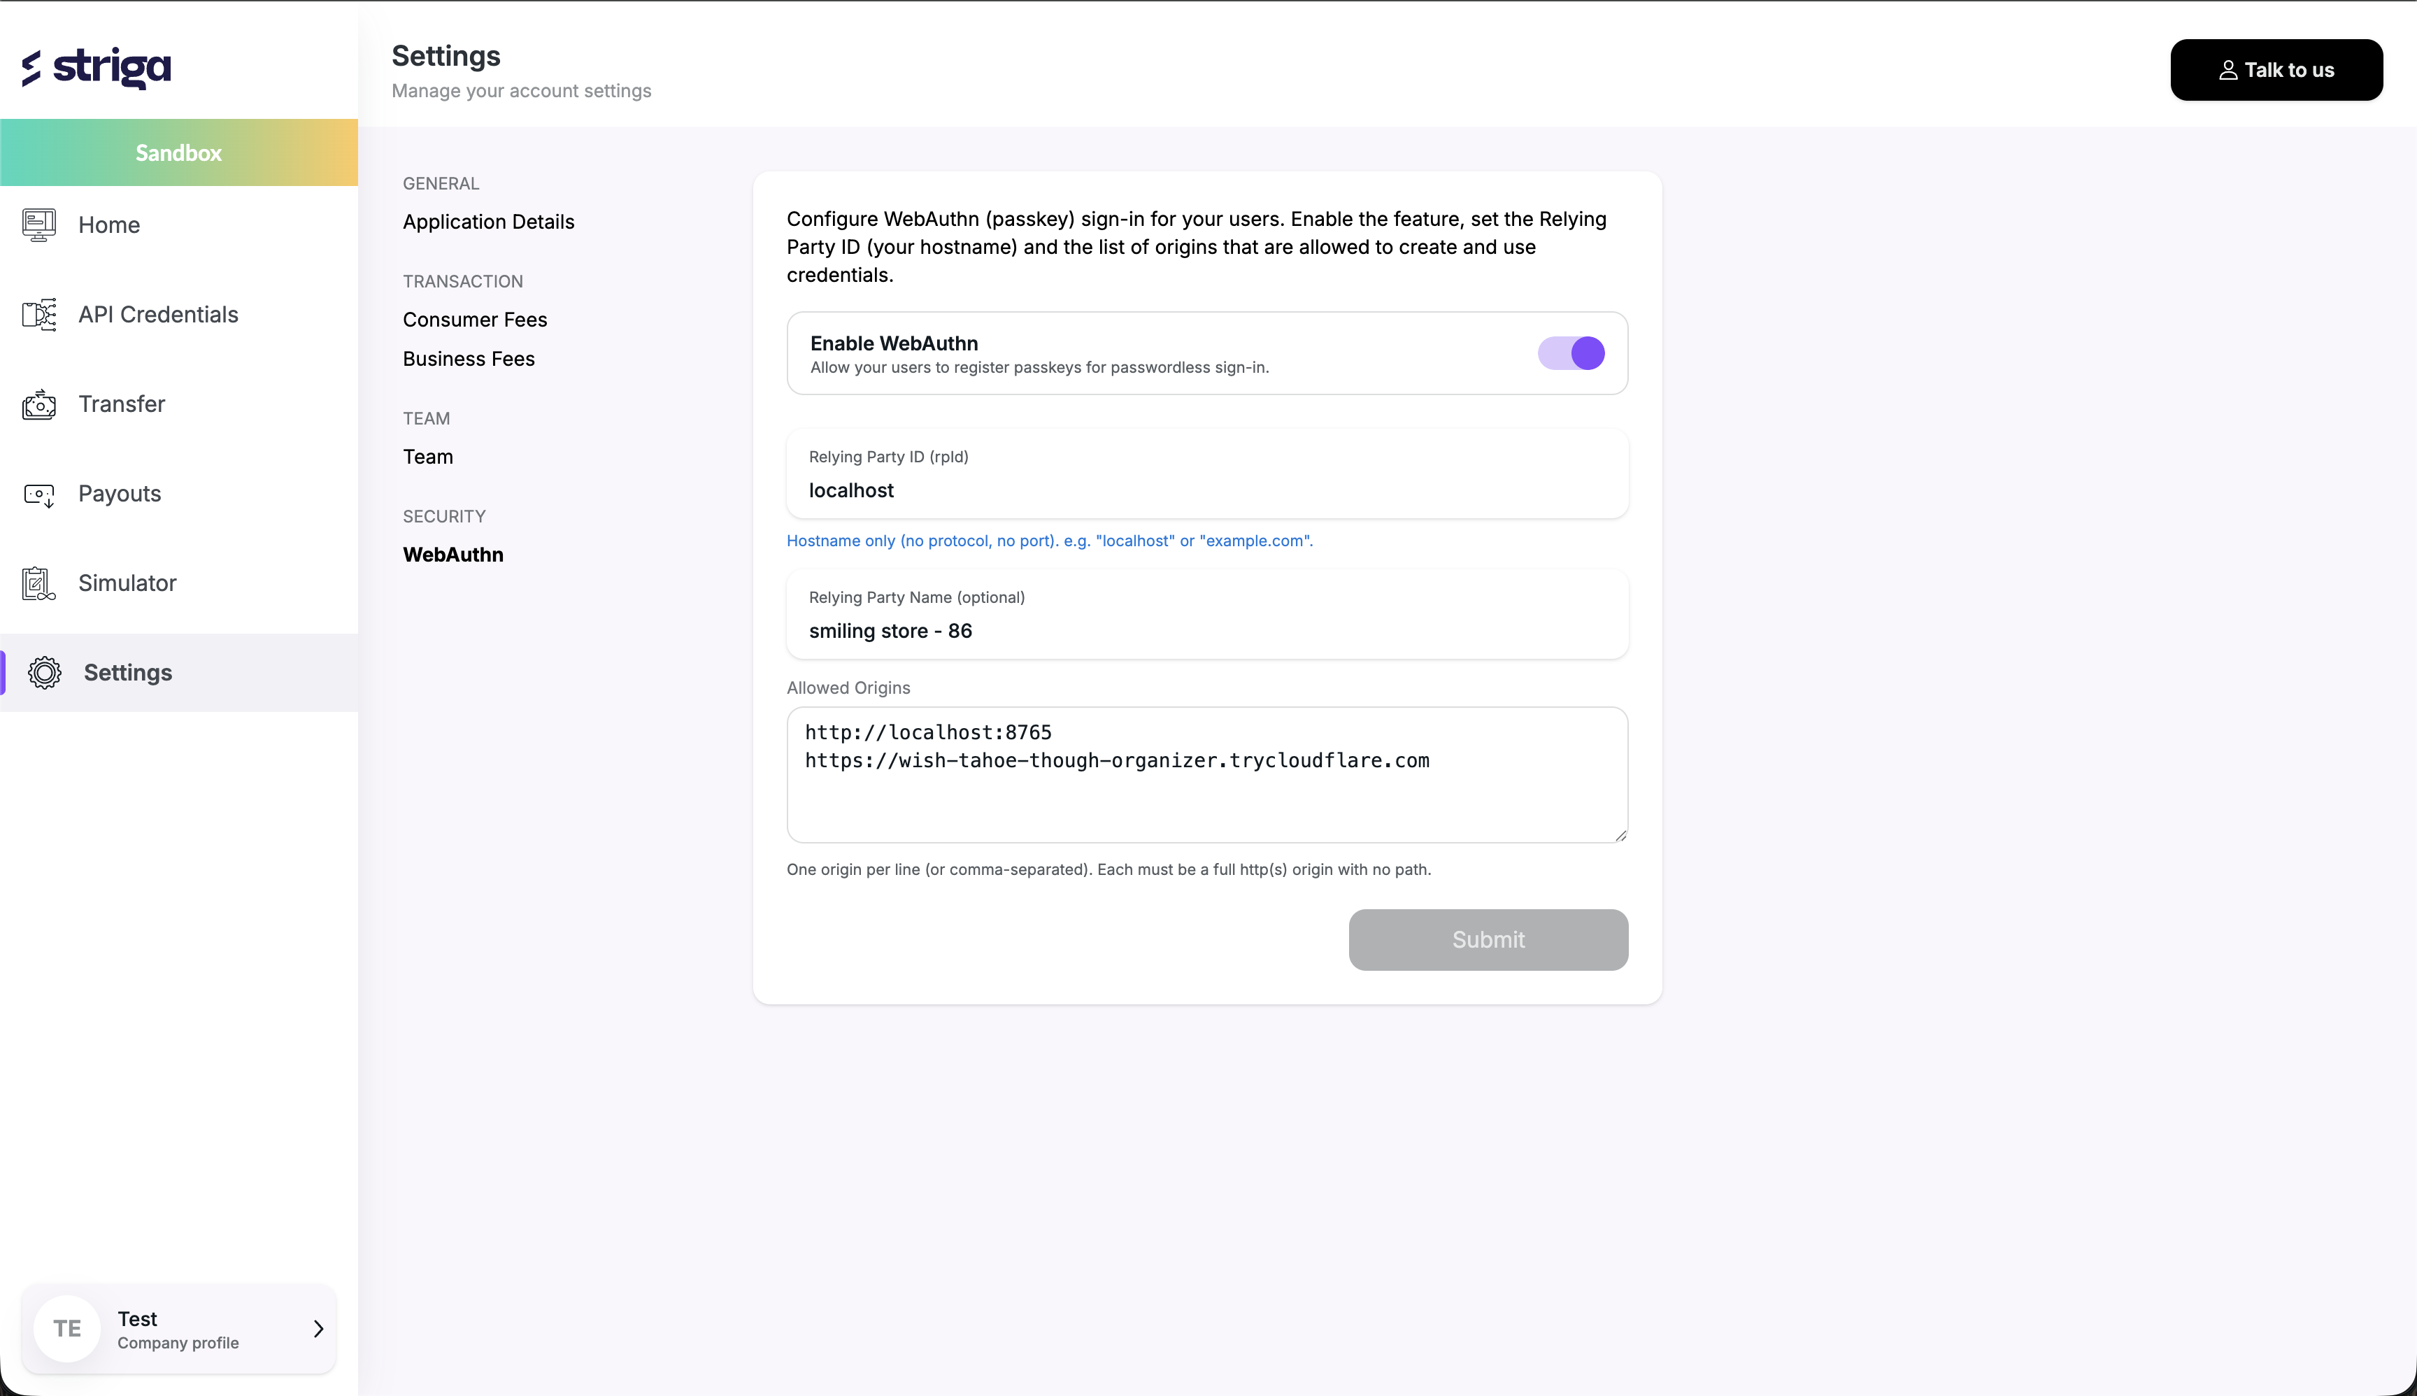The height and width of the screenshot is (1396, 2417).
Task: Click the Settings gear icon
Action: 44,673
